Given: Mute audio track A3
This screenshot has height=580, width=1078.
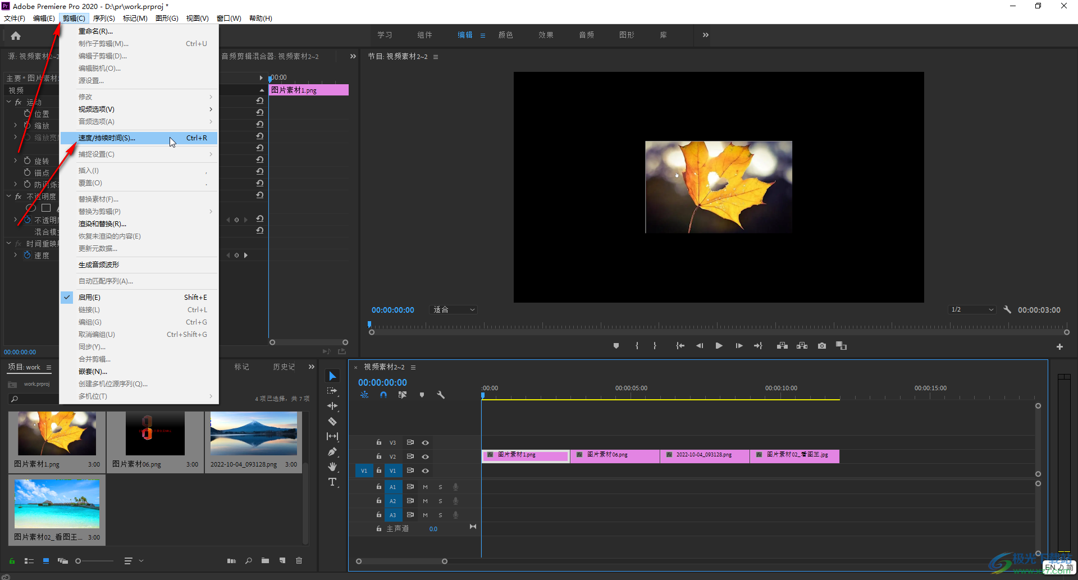Looking at the screenshot, I should coord(425,515).
